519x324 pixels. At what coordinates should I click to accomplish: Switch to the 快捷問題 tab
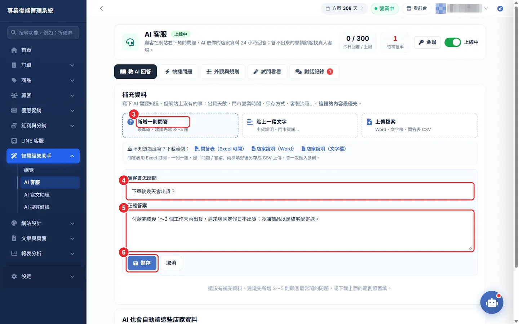click(179, 72)
